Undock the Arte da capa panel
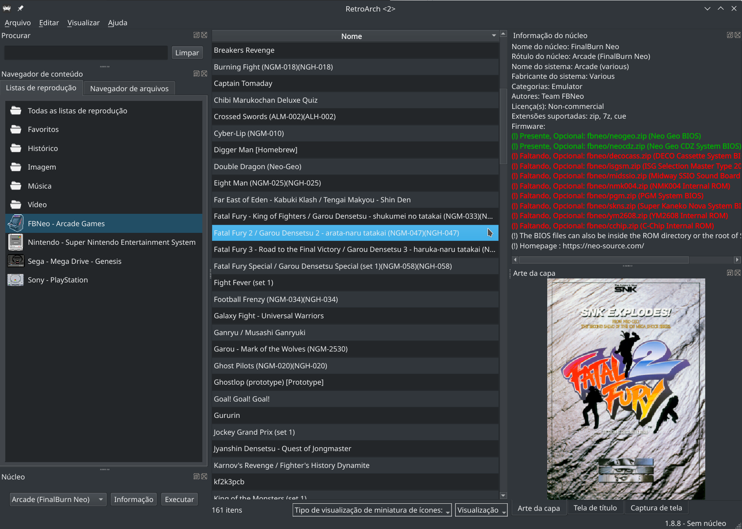 pyautogui.click(x=729, y=273)
